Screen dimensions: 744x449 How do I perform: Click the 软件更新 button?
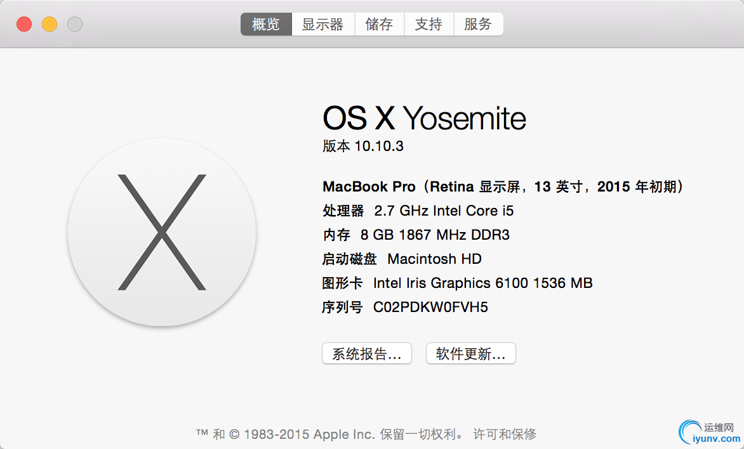coord(470,353)
